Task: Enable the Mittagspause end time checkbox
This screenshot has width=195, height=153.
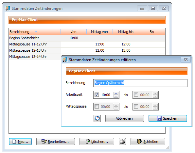Action: pyautogui.click(x=136, y=107)
